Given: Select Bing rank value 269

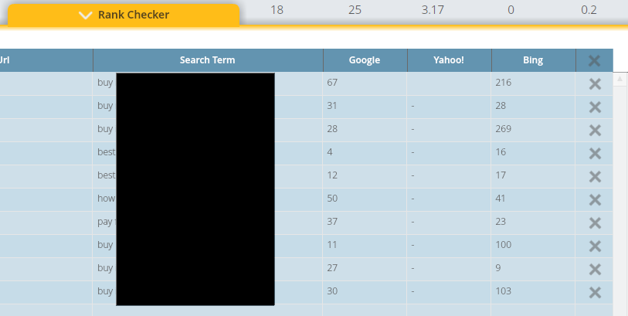Looking at the screenshot, I should [503, 129].
